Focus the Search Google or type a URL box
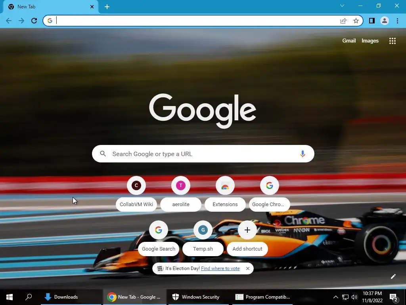Image resolution: width=406 pixels, height=305 pixels. point(203,154)
